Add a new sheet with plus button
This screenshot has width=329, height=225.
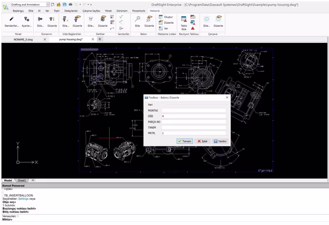tap(33, 180)
